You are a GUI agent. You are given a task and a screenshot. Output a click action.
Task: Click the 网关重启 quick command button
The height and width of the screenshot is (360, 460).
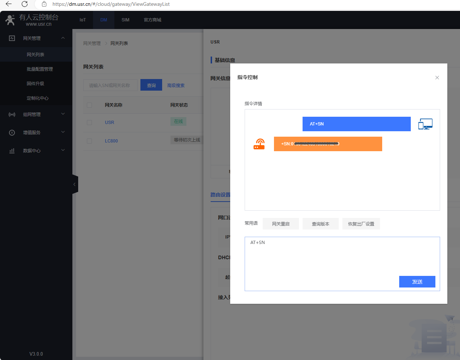tap(281, 224)
